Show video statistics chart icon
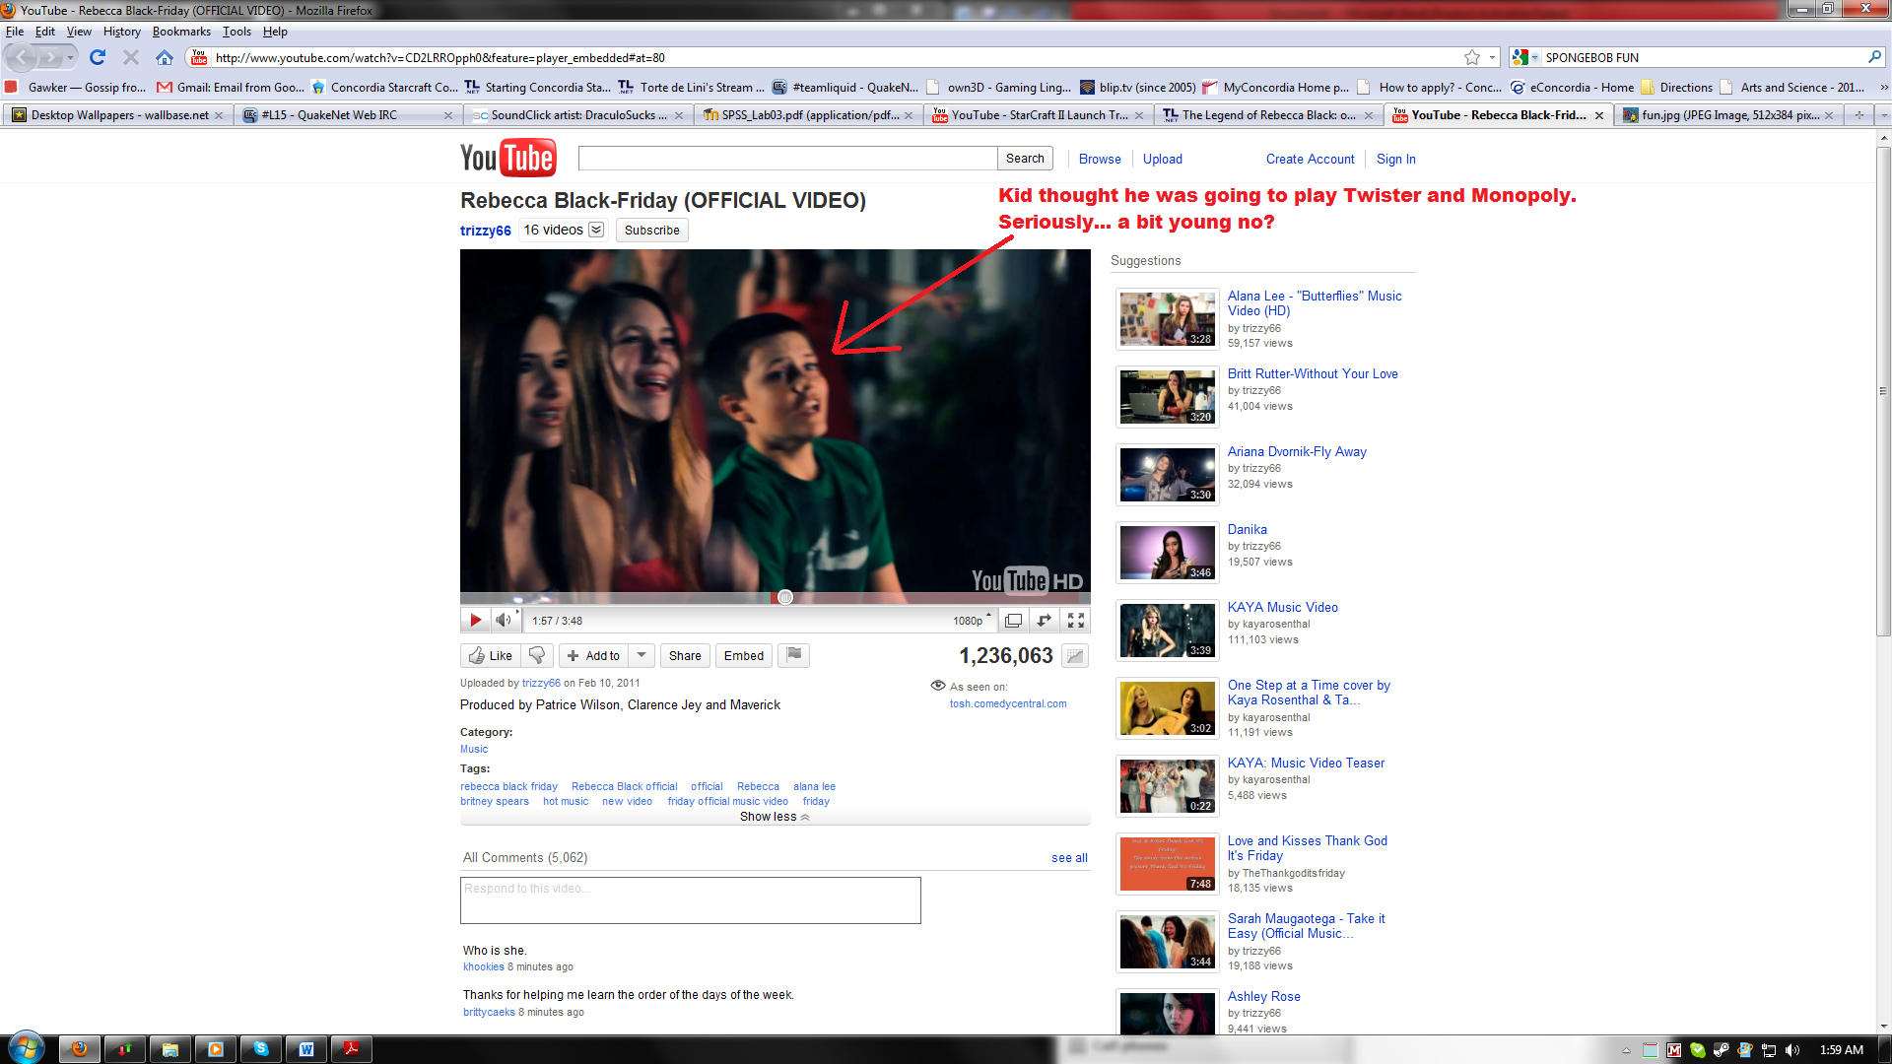Image resolution: width=1892 pixels, height=1064 pixels. pyautogui.click(x=1075, y=655)
